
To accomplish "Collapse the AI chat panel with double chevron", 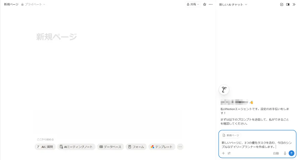I will click(x=294, y=4).
